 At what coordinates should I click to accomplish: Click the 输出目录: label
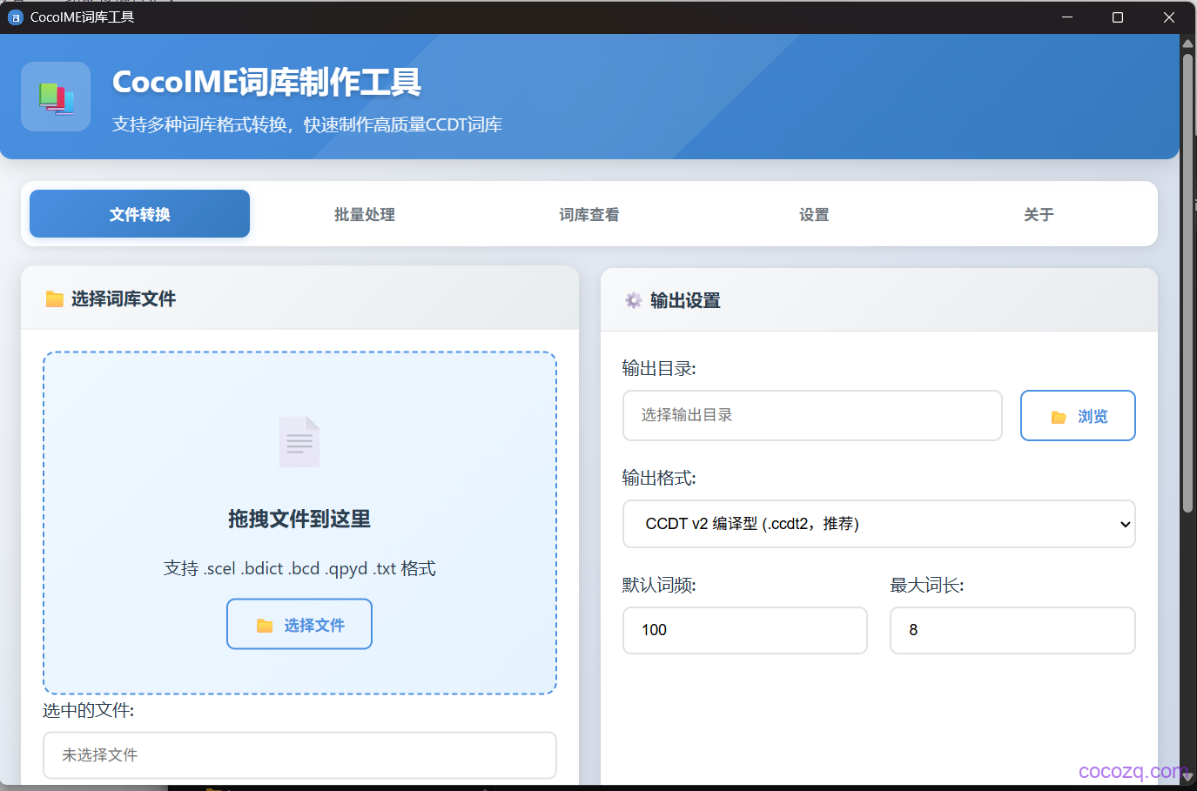[x=659, y=368]
